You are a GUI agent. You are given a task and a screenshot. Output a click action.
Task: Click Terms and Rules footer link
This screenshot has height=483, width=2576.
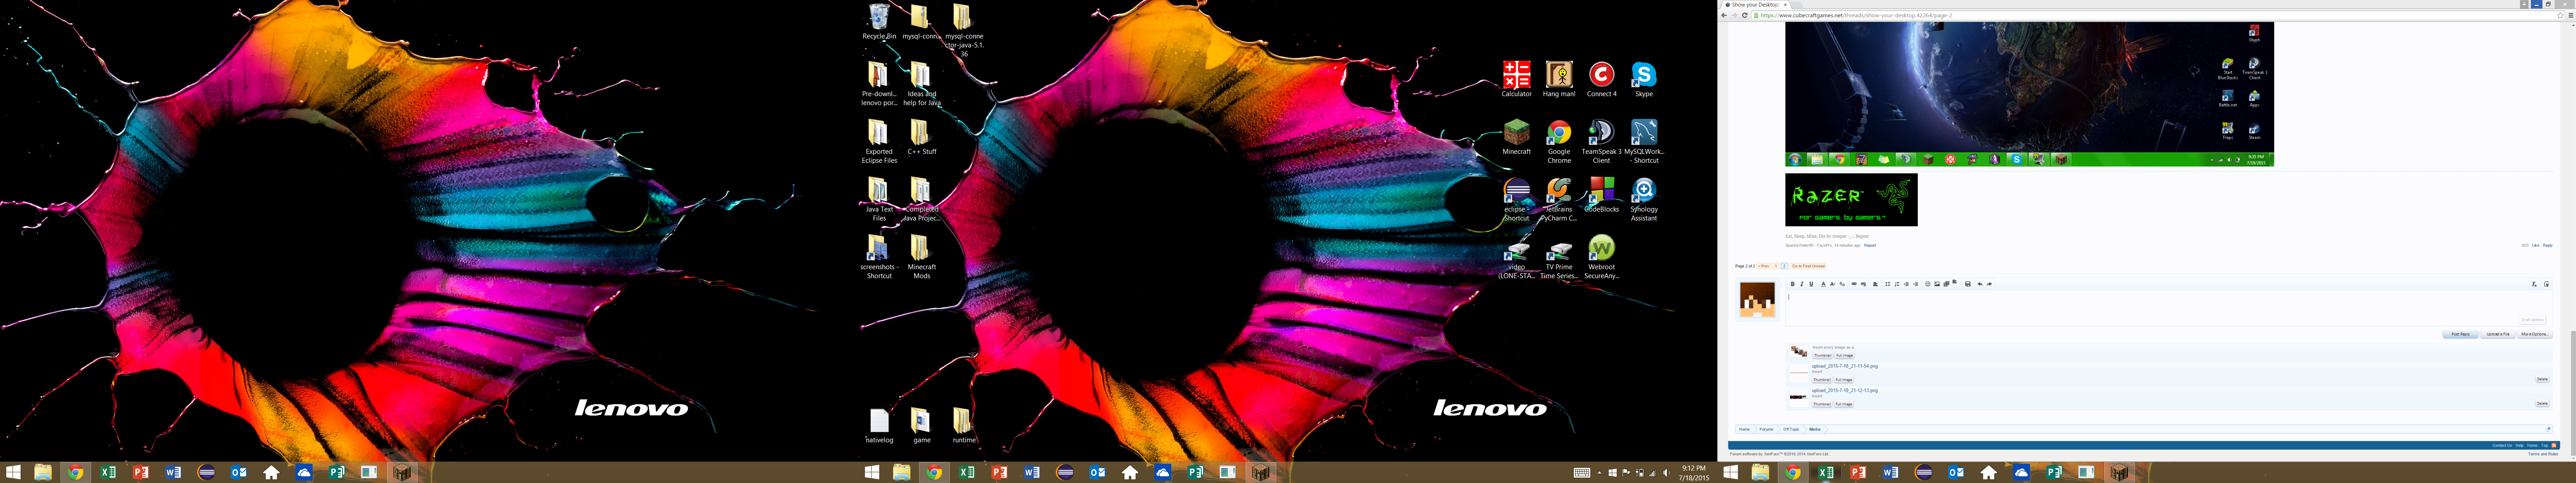coord(2544,454)
